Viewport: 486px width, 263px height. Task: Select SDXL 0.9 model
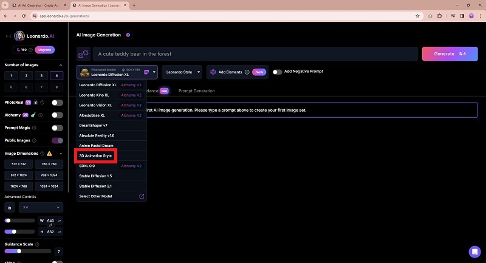pos(112,166)
